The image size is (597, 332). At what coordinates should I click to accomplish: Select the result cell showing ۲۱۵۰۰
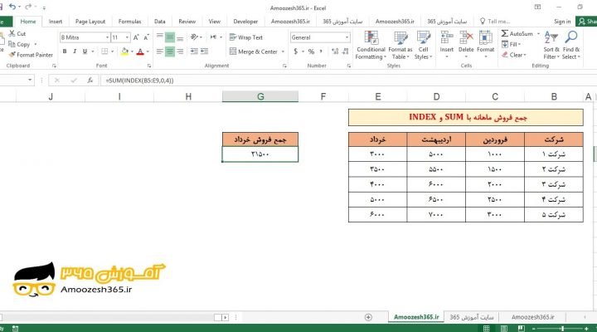260,154
